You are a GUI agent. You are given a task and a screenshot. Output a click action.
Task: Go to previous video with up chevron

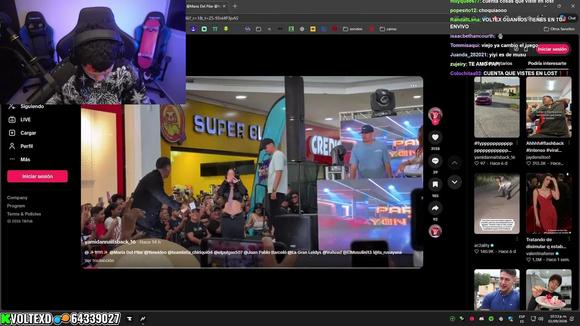click(x=454, y=163)
